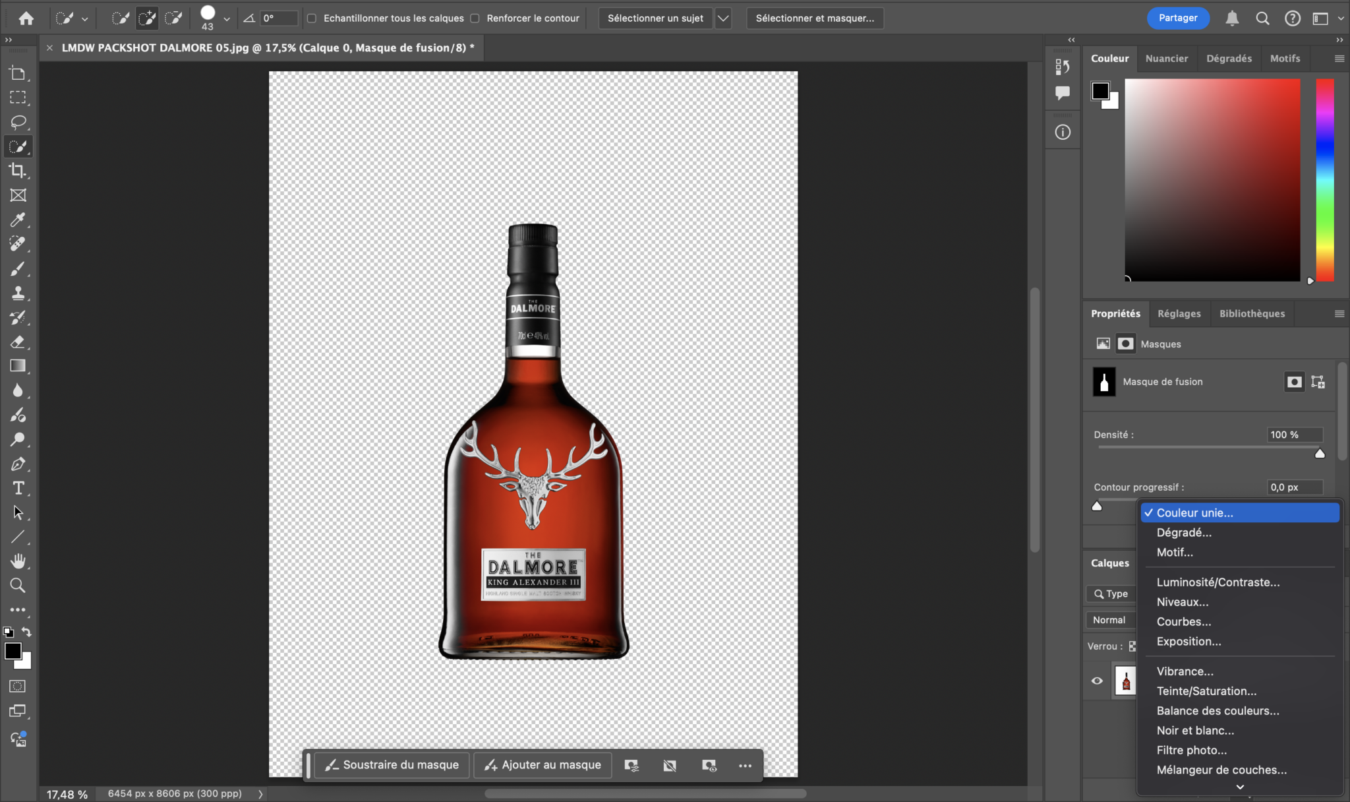Click Soustraire du masque button

(x=392, y=765)
